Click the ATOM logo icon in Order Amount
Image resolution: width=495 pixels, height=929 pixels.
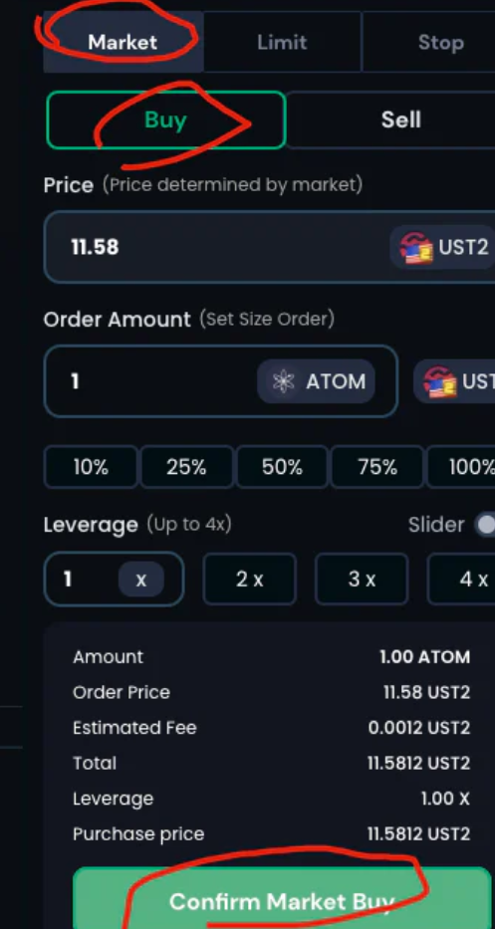[284, 381]
